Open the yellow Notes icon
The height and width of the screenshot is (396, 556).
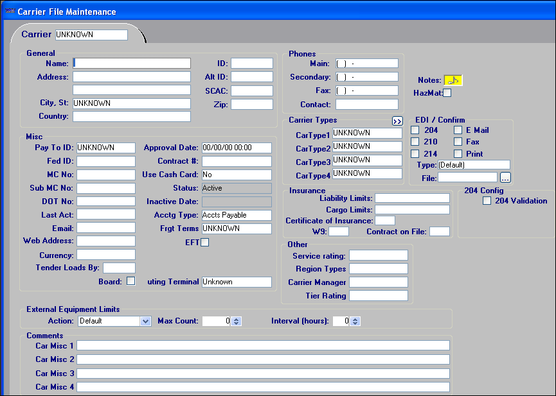tap(453, 80)
